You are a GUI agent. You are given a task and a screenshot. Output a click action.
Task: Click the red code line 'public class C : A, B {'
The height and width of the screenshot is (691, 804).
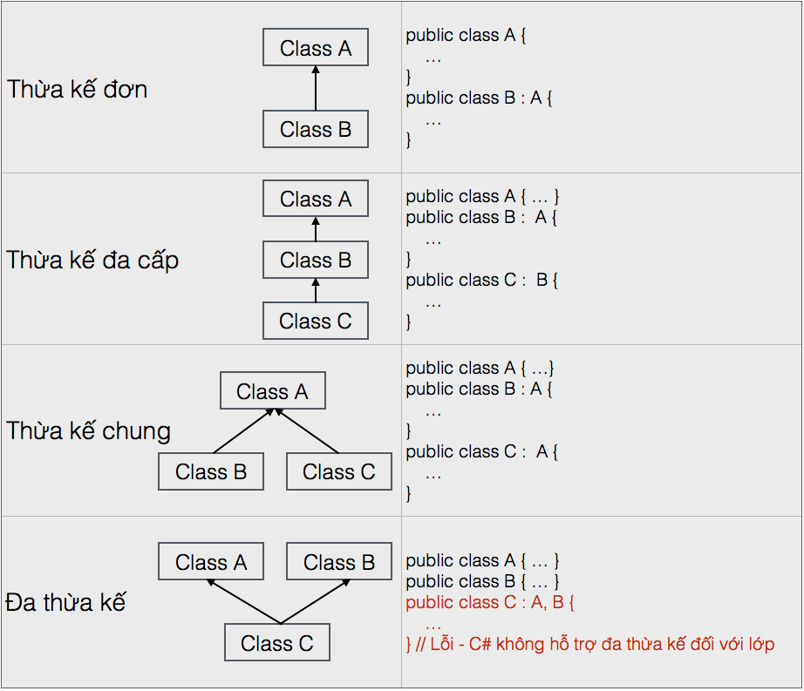[x=490, y=602]
